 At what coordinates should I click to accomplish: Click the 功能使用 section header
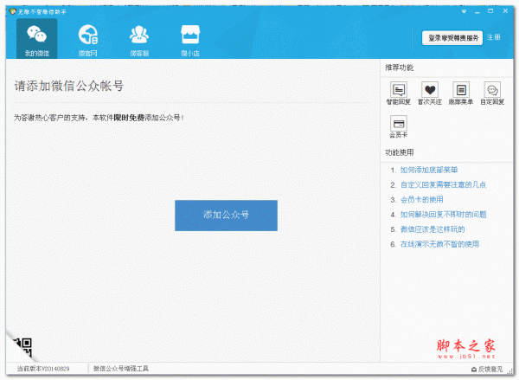[399, 152]
